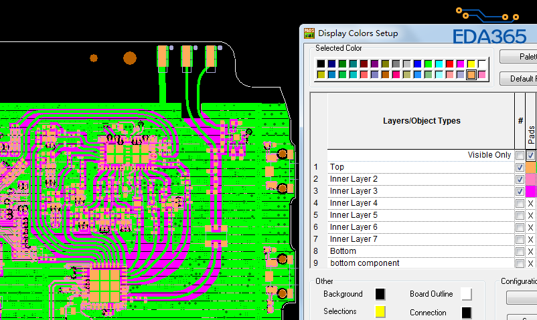
Task: Pick the red swatch in Selected Color palette
Action: (x=450, y=63)
